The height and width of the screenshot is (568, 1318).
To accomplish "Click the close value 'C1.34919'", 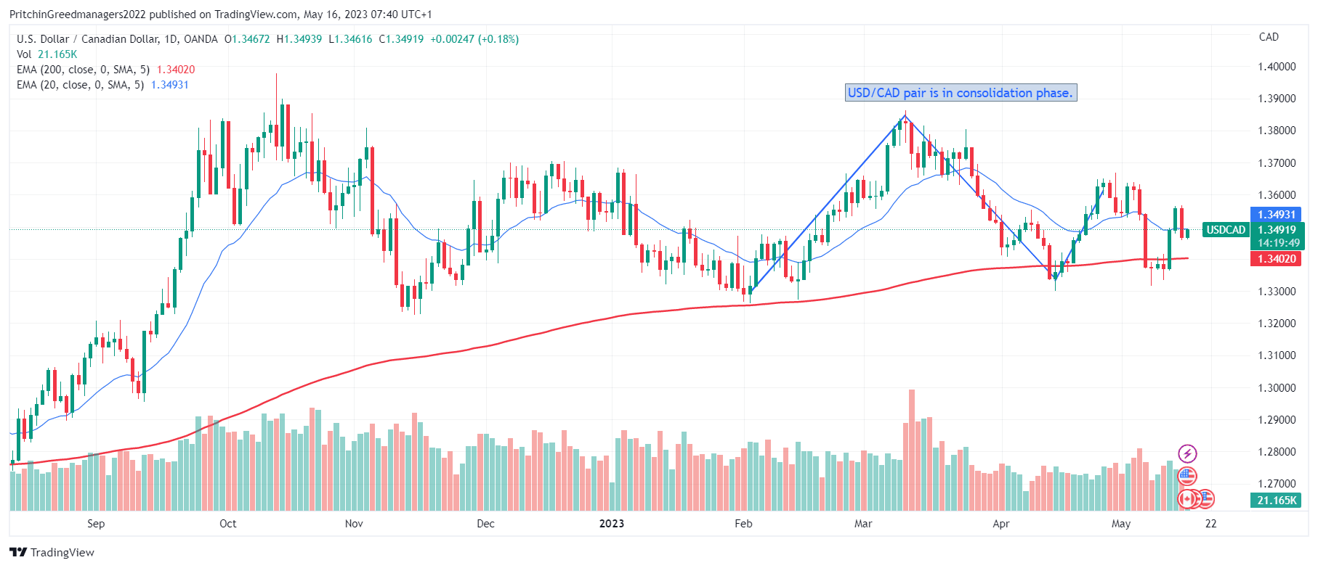I will pyautogui.click(x=401, y=39).
